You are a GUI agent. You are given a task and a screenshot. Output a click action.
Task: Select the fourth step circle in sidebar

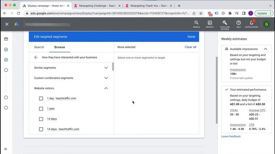click(x=6, y=98)
